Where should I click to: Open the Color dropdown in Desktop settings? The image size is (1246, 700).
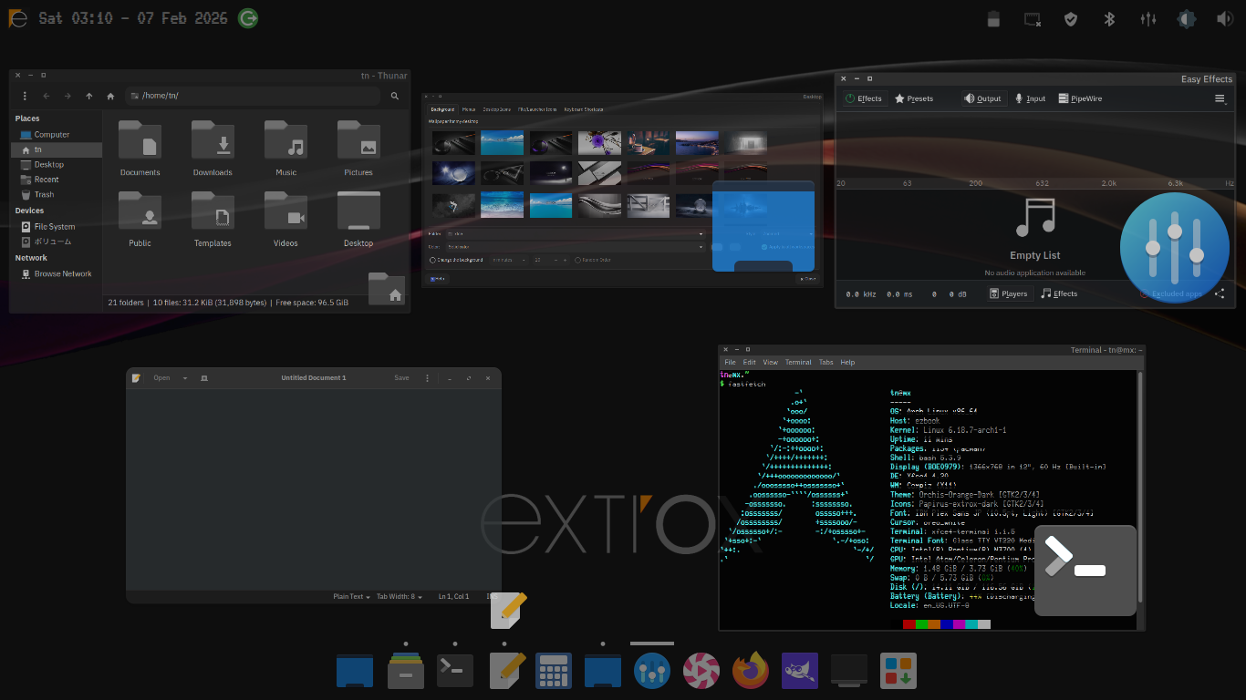click(576, 247)
